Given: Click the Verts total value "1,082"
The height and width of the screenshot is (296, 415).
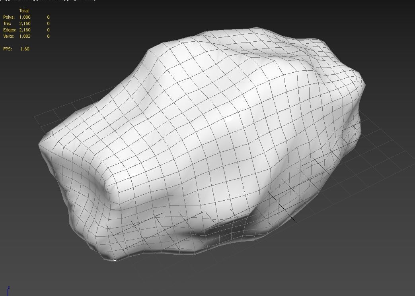Looking at the screenshot, I should [25, 36].
